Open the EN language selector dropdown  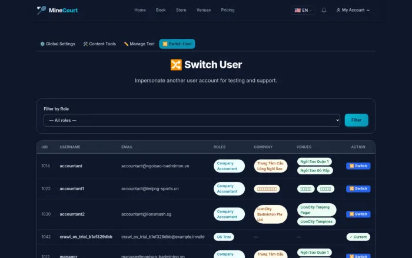[303, 10]
